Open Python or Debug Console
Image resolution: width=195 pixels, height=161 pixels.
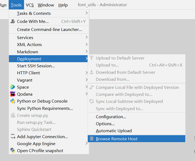tap(49, 101)
